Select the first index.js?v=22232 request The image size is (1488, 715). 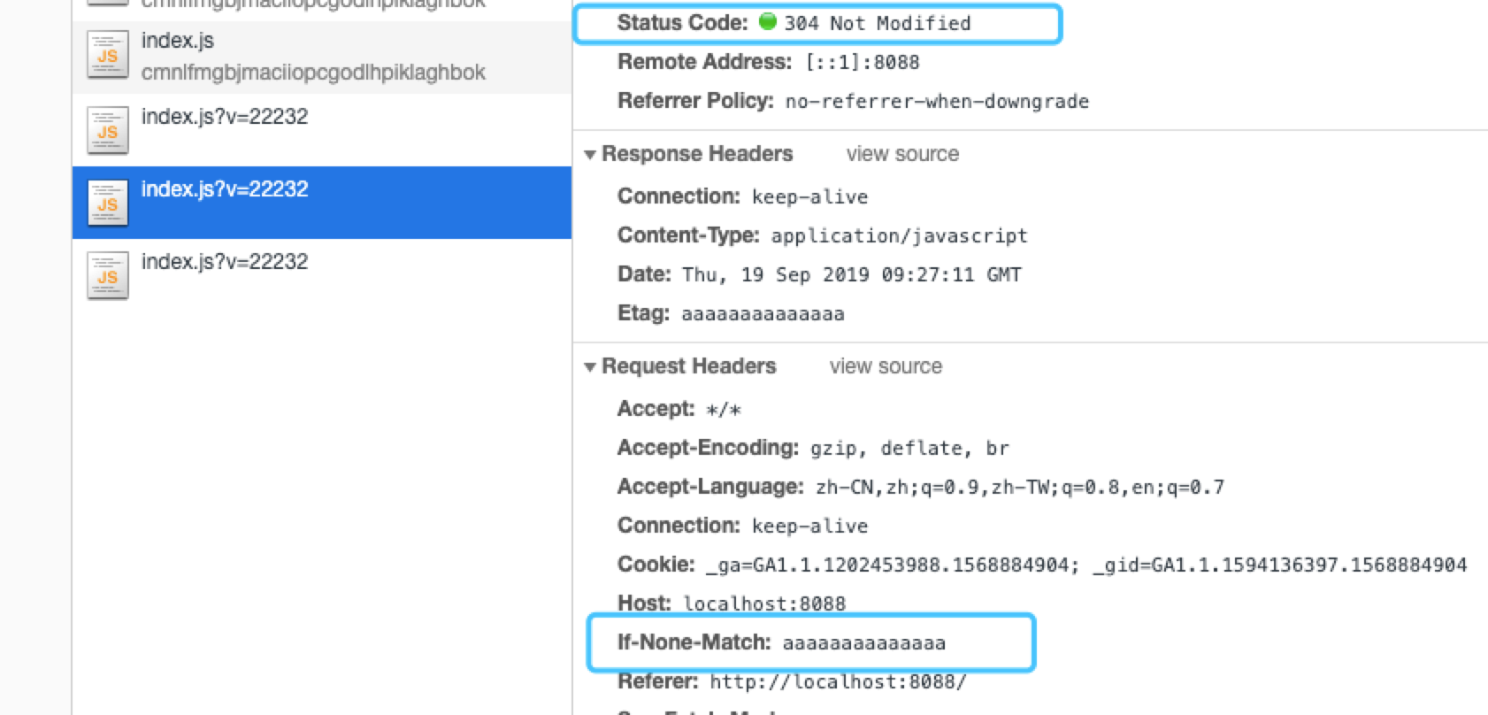tap(322, 130)
